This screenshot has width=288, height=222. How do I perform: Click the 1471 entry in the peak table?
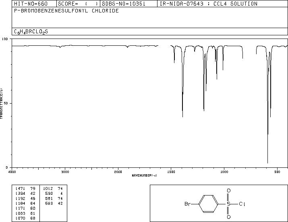(21, 189)
